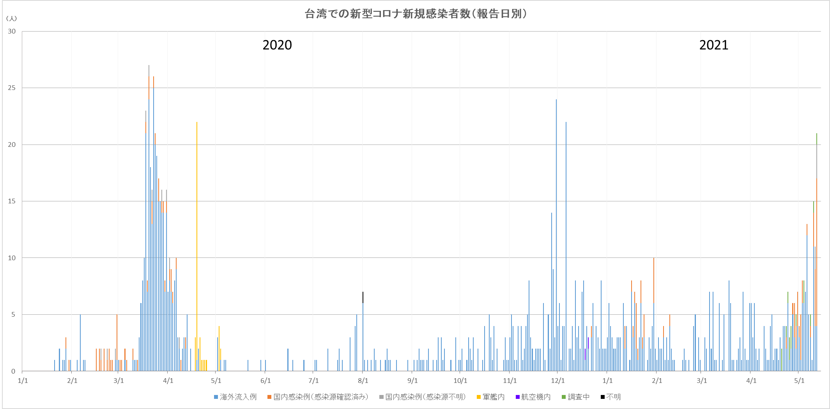Select legend text 軍艦内

pos(494,397)
